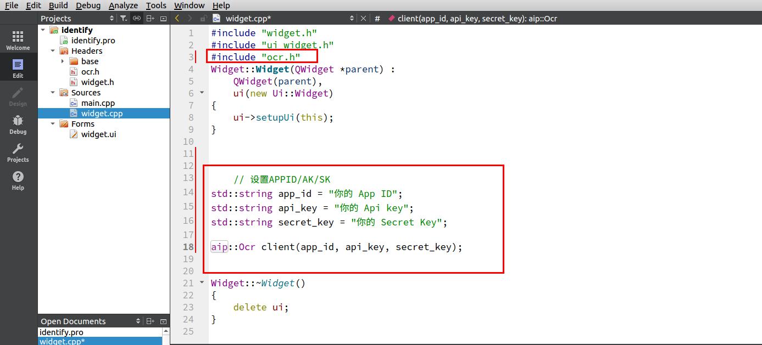Viewport: 762px width, 345px height.
Task: Click the '// 设置APPID/AK/SK' comment
Action: tap(282, 179)
